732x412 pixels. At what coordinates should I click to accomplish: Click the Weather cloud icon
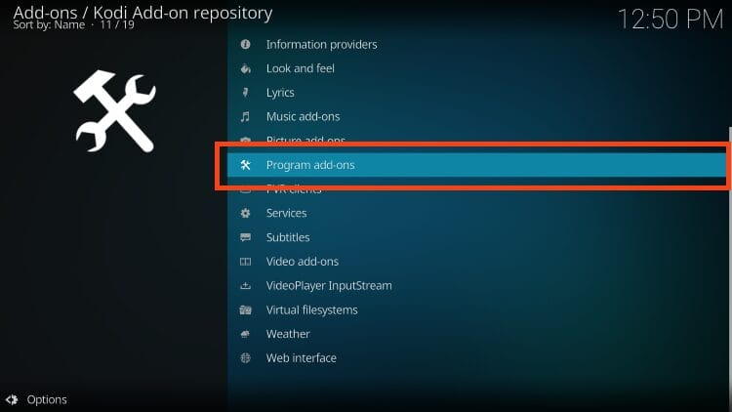click(x=245, y=334)
